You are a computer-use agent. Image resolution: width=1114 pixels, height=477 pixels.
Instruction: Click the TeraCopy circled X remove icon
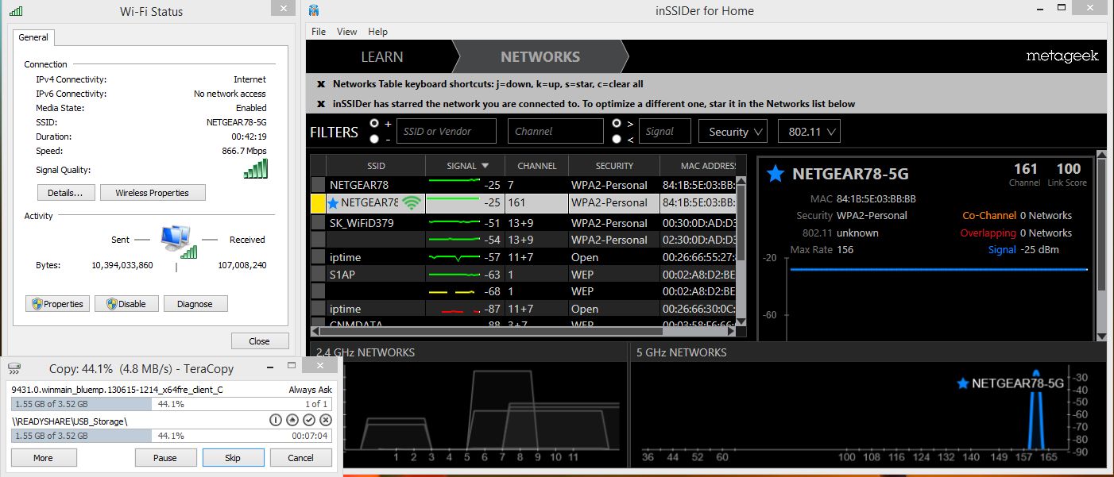pos(325,421)
